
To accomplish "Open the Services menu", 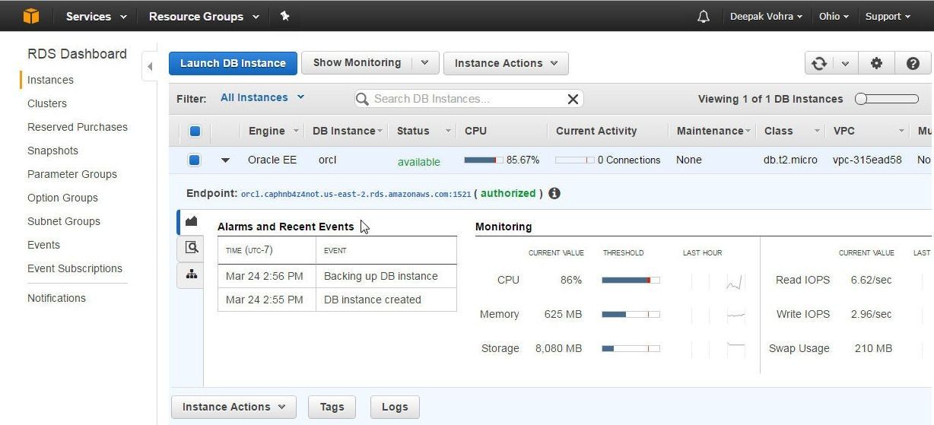I will pyautogui.click(x=96, y=16).
